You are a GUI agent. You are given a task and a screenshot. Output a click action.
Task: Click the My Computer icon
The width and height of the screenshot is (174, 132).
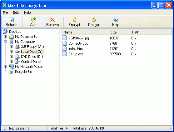pyautogui.click(x=12, y=42)
